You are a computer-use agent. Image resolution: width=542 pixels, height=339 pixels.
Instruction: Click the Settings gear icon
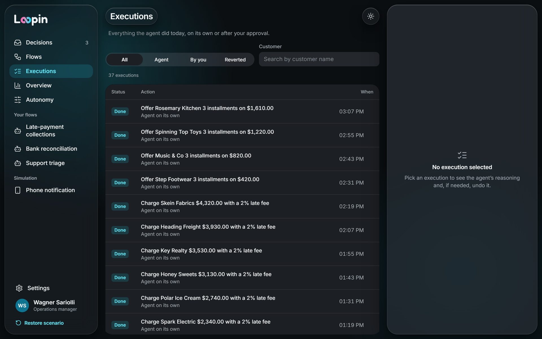pyautogui.click(x=19, y=288)
